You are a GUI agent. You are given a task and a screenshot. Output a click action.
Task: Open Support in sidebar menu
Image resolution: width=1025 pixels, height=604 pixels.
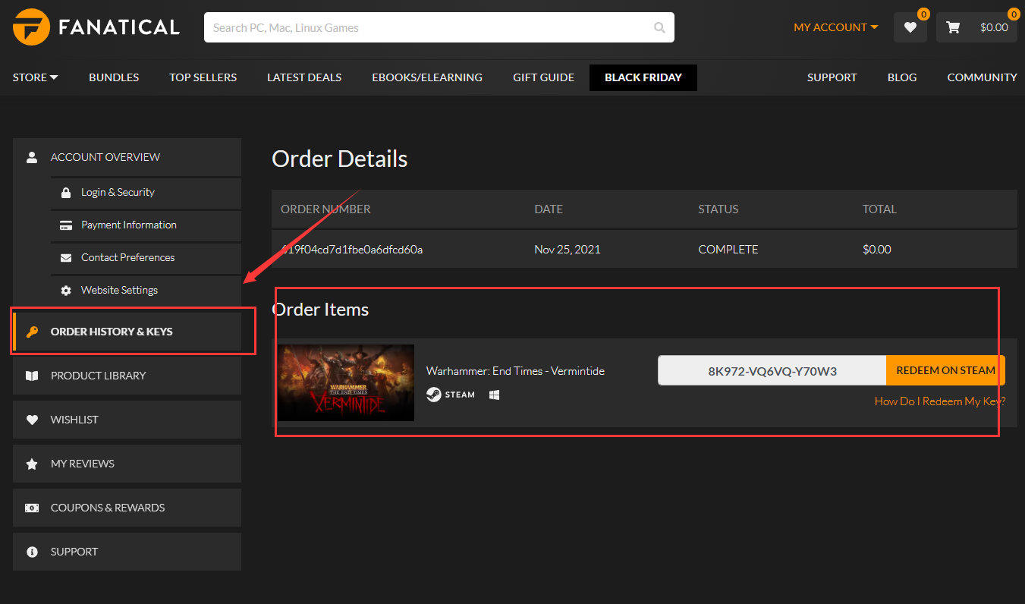point(127,552)
